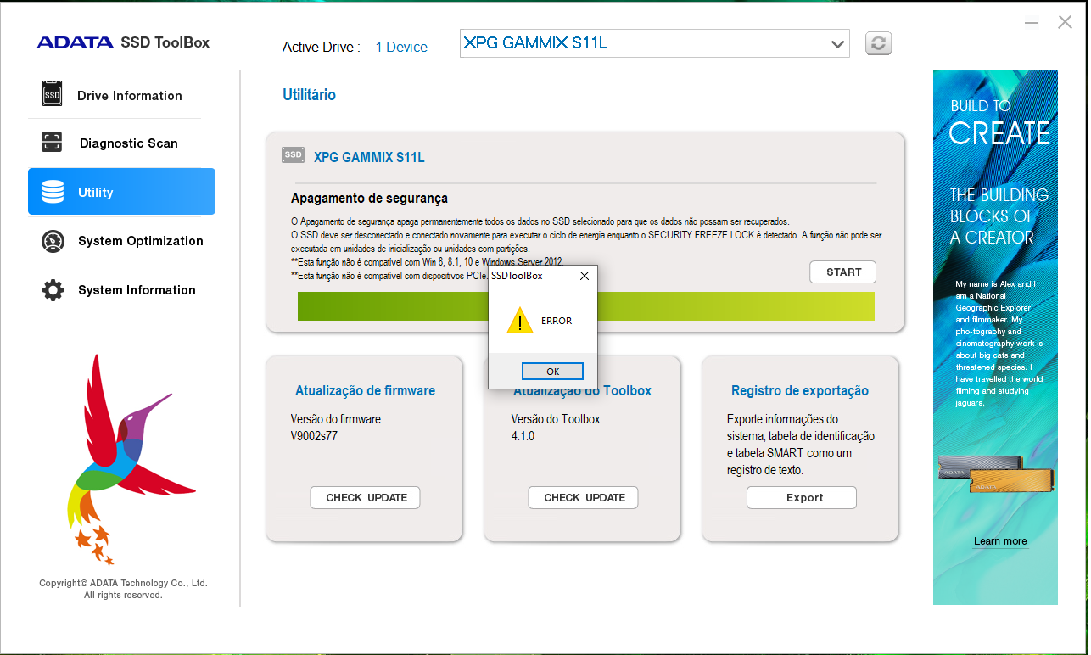The image size is (1091, 655).
Task: Click the Diagnostic Scan frame icon
Action: [x=53, y=143]
